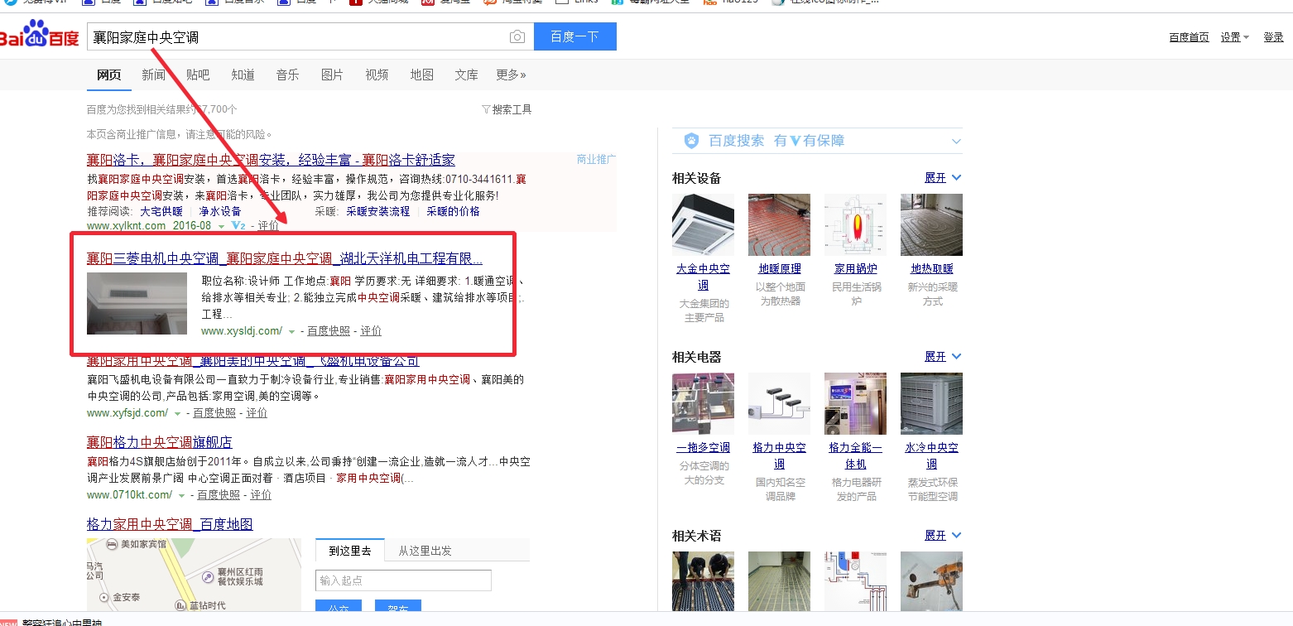
Task: Open the 襄阳格力中央空调旗舰店 result title
Action: point(160,442)
